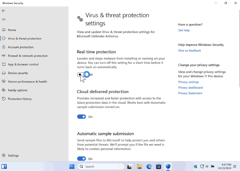Click the Firewall & network antenna icon

4,56
